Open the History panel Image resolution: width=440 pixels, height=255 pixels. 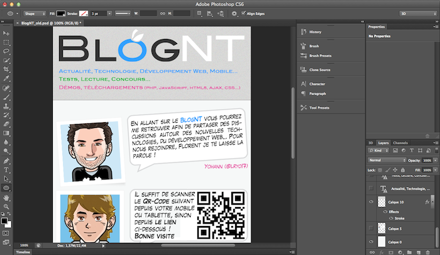click(314, 31)
